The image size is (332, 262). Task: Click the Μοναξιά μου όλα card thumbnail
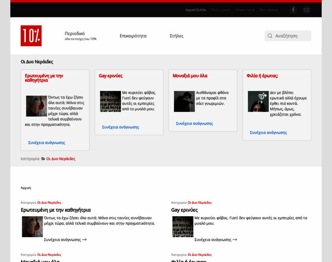pos(184,101)
